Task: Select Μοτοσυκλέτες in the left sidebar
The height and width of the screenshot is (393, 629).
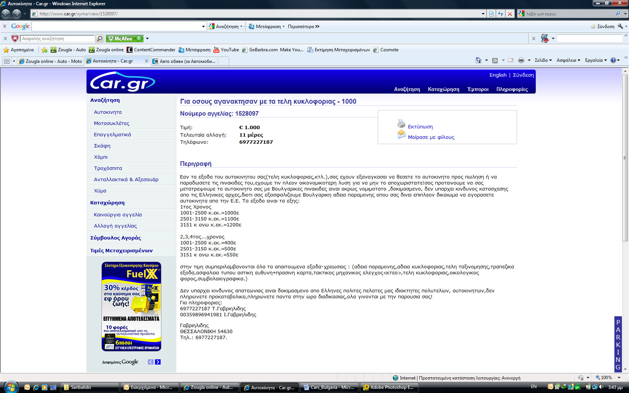Action: tap(112, 124)
